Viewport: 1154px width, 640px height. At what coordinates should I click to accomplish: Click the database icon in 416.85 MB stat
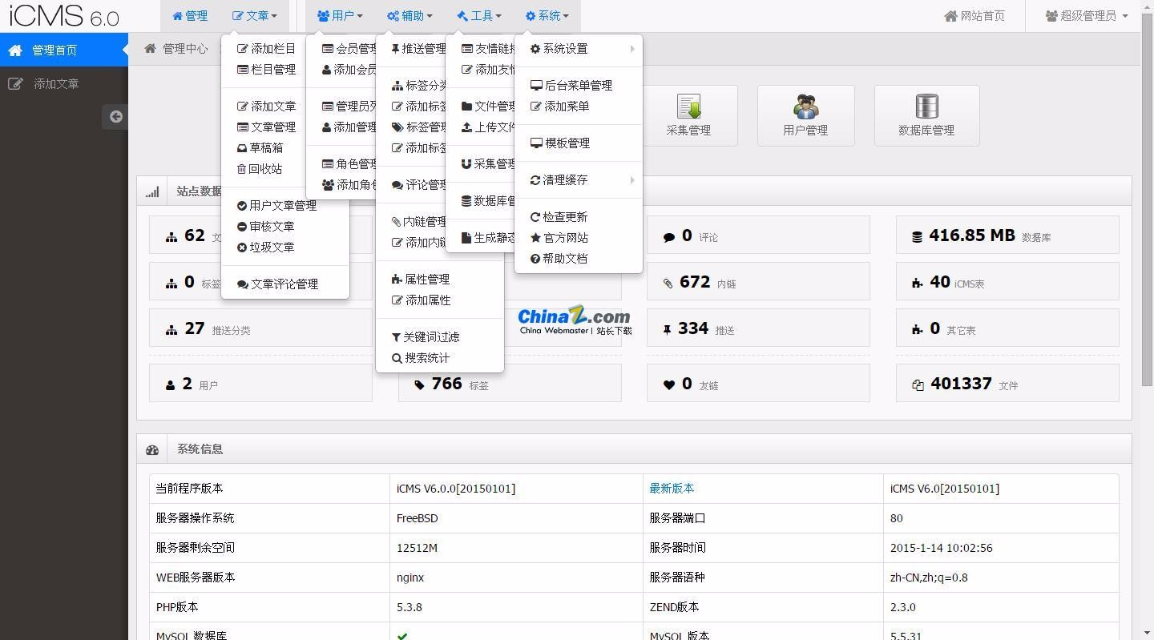[917, 237]
